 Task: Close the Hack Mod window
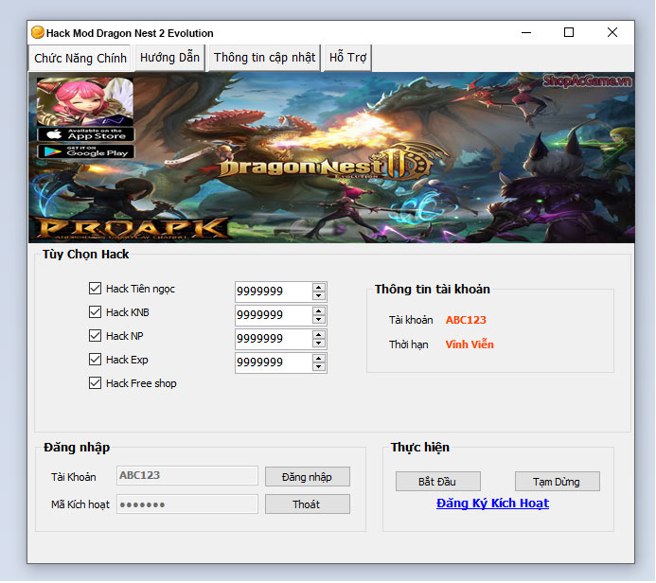612,32
